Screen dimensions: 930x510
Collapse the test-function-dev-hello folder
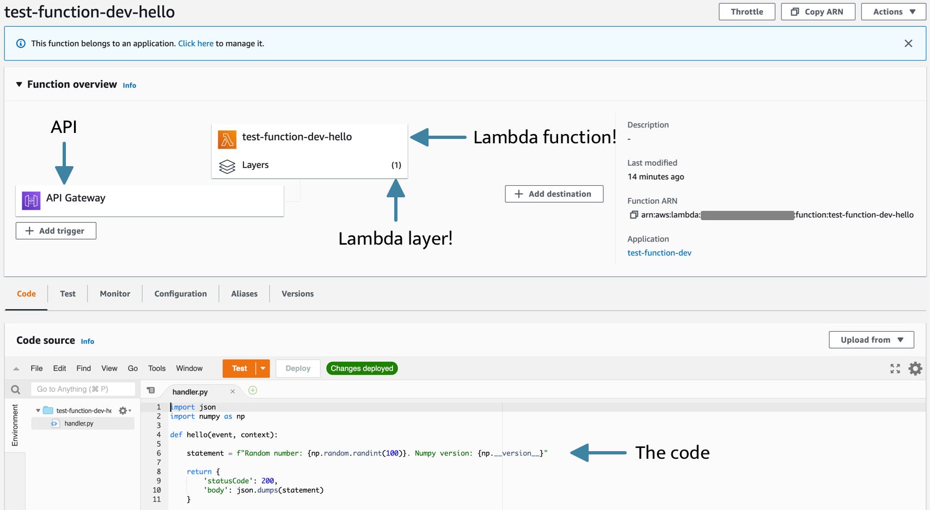coord(38,410)
